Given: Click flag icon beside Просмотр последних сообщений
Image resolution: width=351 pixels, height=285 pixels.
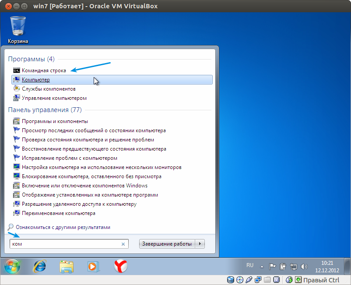Looking at the screenshot, I should (x=16, y=130).
